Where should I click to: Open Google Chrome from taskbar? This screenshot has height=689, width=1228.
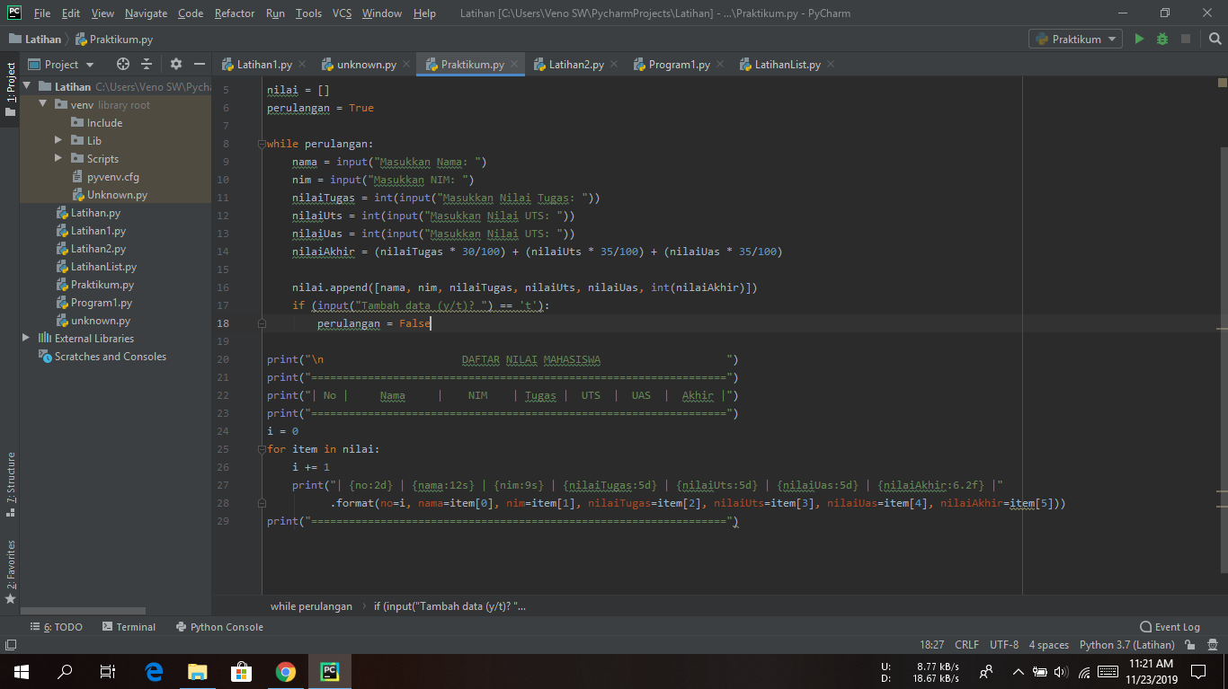(286, 671)
